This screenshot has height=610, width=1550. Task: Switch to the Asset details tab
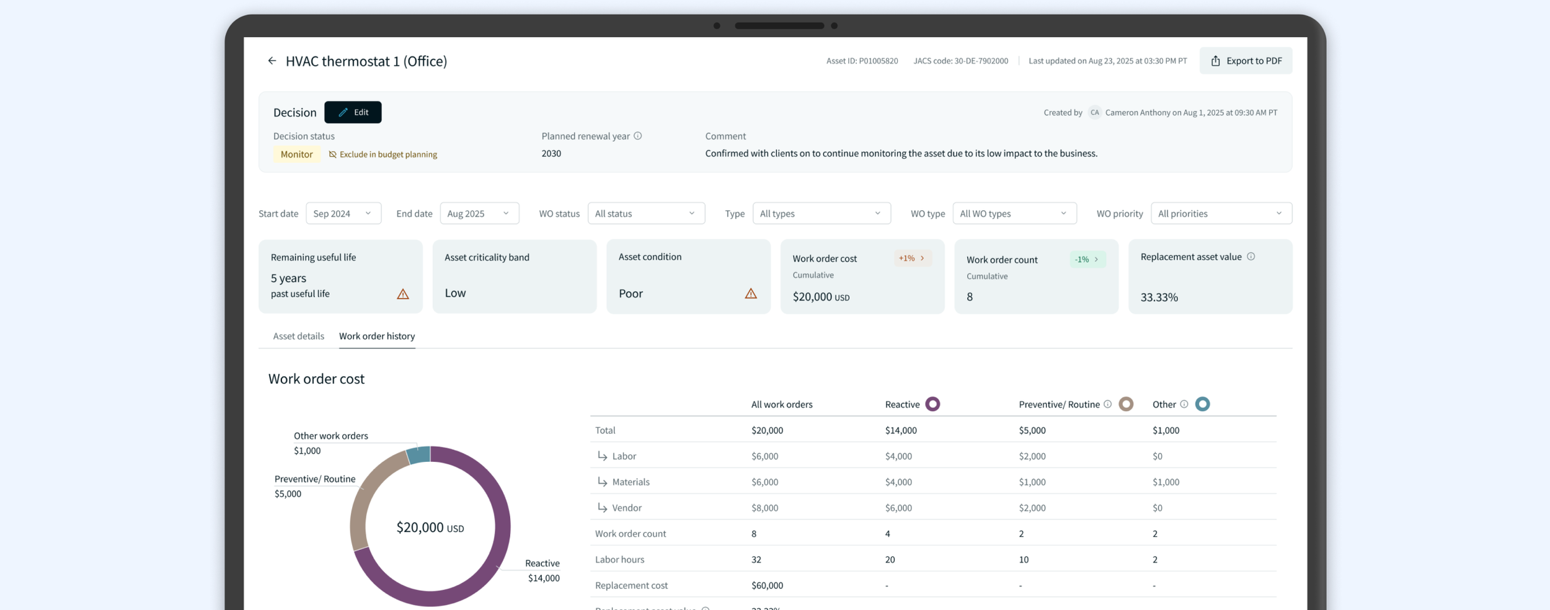pyautogui.click(x=298, y=336)
